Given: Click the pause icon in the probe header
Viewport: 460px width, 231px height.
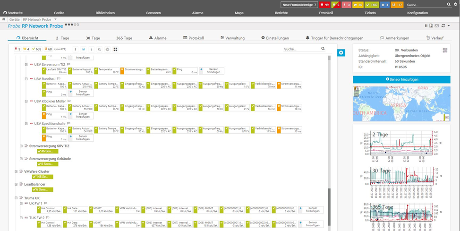Looking at the screenshot, I should coord(426,26).
